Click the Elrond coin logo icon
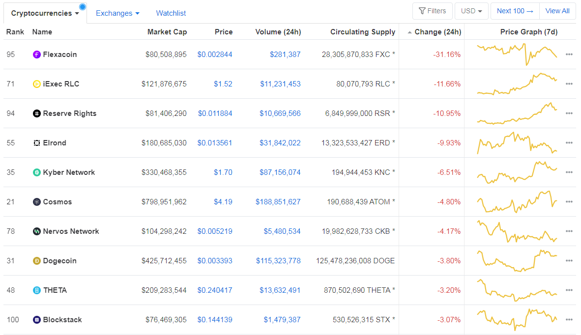 37,143
